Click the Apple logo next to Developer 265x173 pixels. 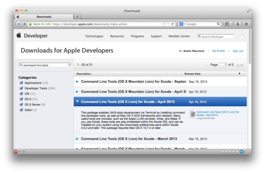(x=19, y=35)
